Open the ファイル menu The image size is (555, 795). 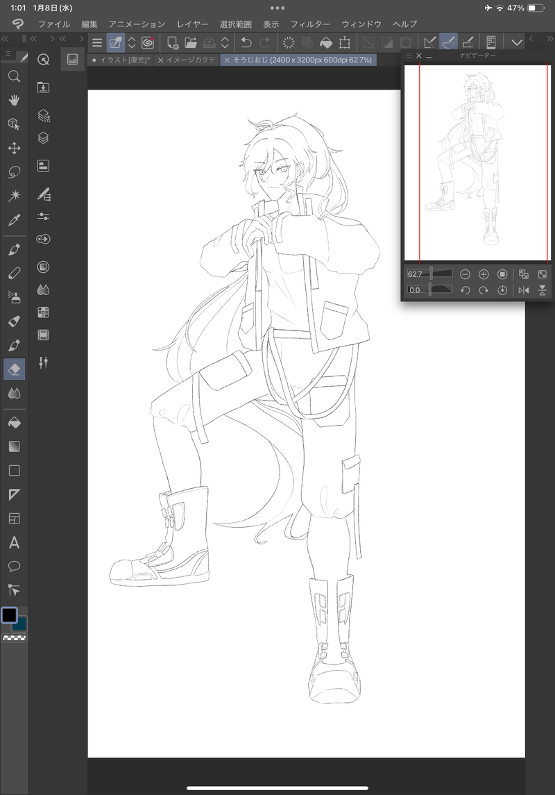tap(54, 24)
